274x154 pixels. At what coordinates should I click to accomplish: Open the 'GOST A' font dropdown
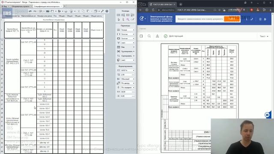[128, 70]
